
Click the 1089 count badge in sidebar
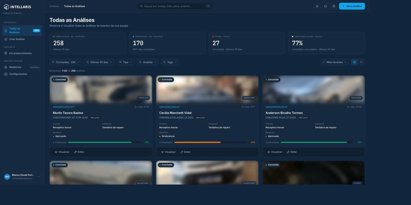(x=36, y=30)
